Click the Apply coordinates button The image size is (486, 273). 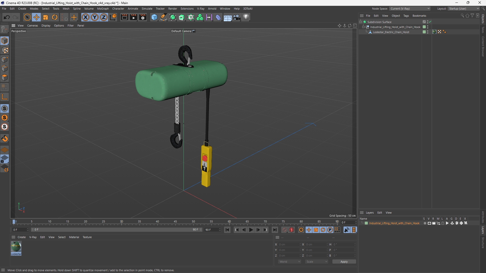point(344,262)
